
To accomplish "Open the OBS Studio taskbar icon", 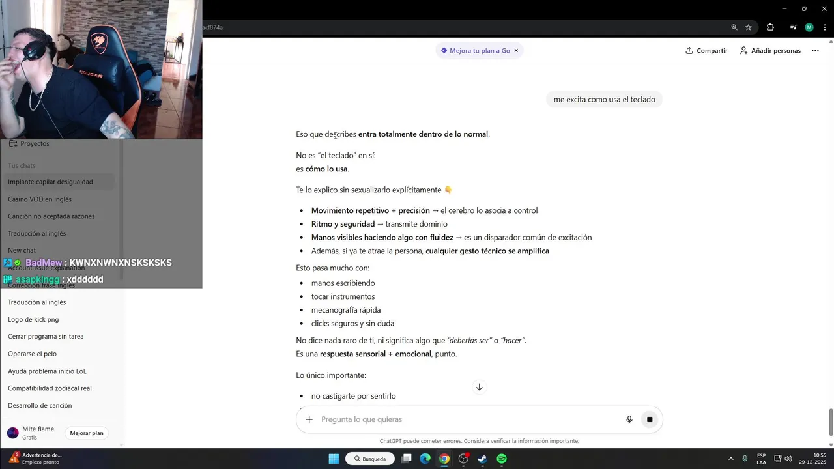I will [x=463, y=459].
